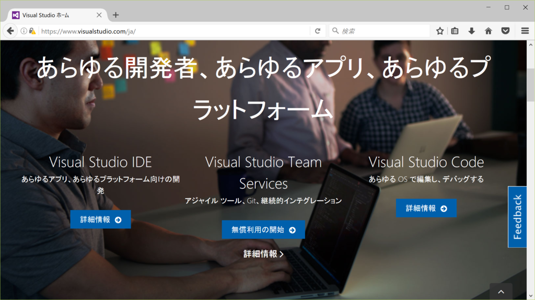Bookmark this page with the star icon
This screenshot has width=535, height=300.
440,31
